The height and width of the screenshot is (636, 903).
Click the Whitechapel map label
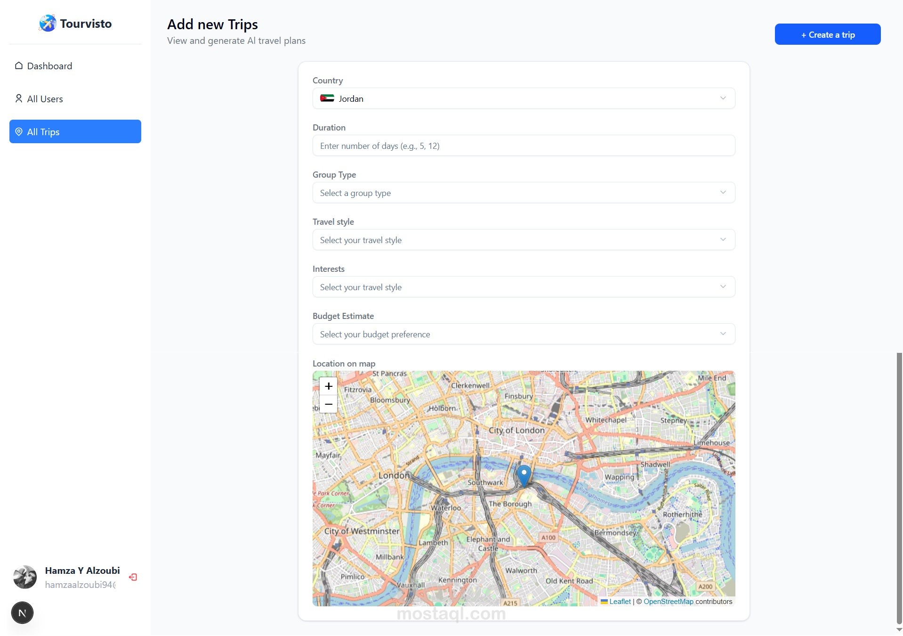pos(606,420)
